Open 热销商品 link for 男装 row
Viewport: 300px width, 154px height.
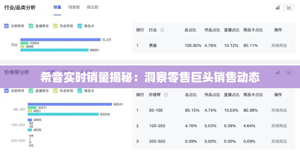(279, 45)
